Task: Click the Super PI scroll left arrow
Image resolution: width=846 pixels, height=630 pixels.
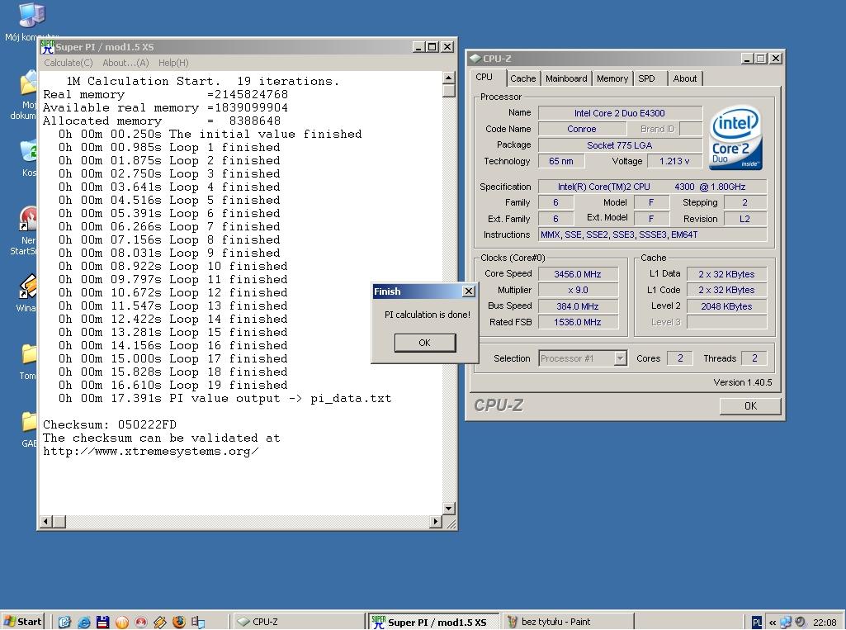Action: pyautogui.click(x=46, y=521)
